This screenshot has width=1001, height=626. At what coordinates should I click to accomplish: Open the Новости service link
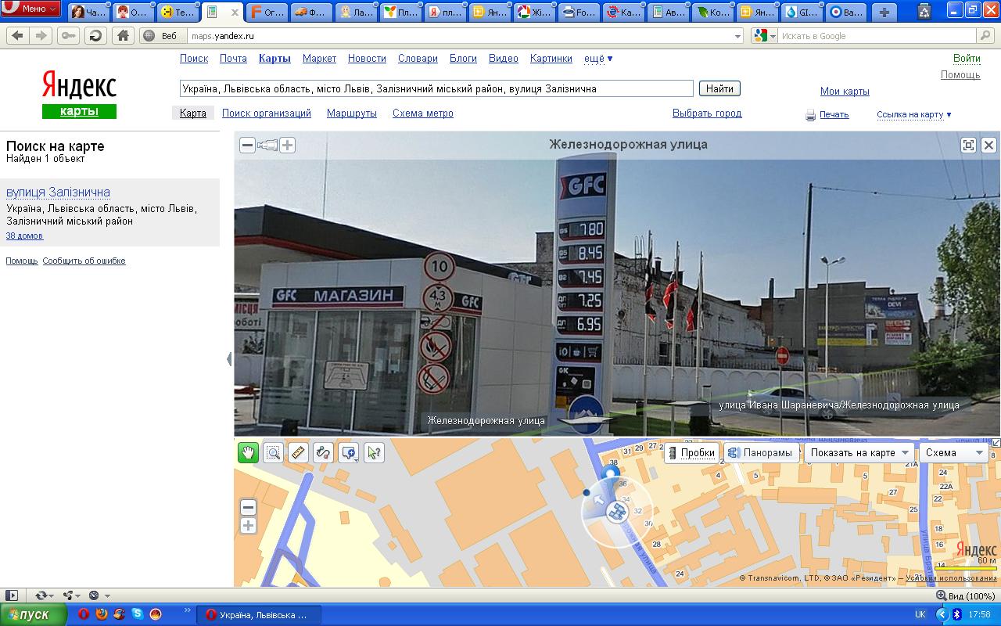pos(367,59)
